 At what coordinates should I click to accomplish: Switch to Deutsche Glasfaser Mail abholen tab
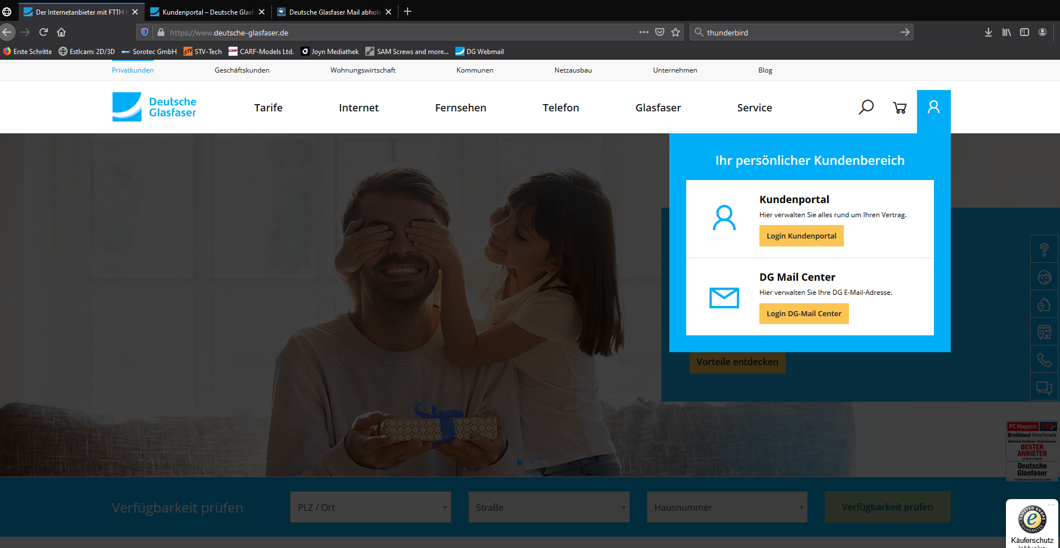(x=335, y=12)
